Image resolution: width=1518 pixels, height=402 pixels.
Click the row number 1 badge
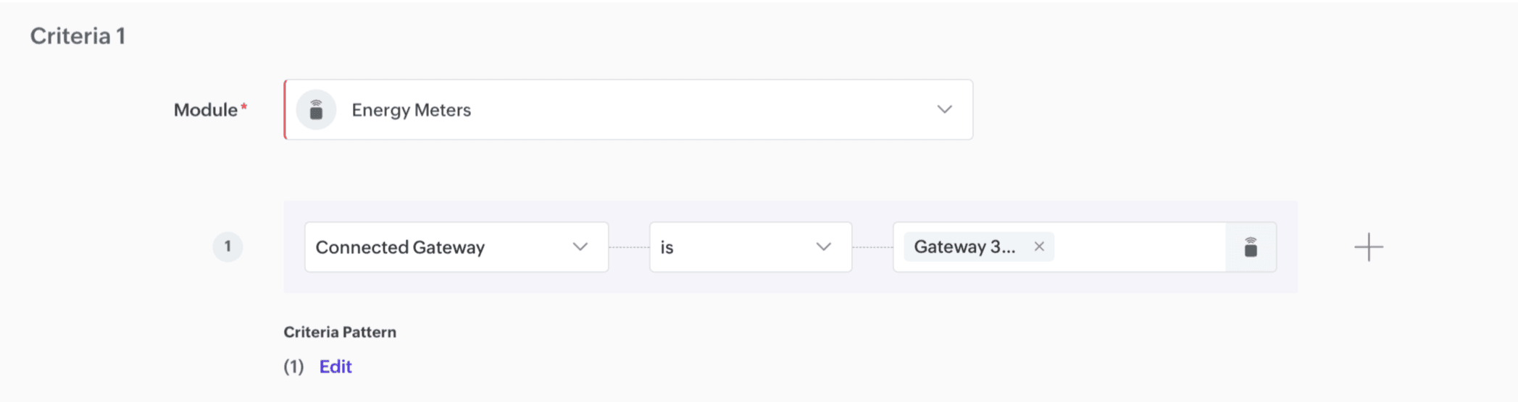[x=228, y=247]
